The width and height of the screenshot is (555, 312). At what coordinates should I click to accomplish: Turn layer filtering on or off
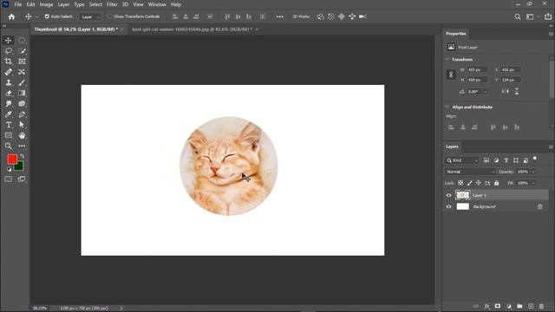point(535,159)
